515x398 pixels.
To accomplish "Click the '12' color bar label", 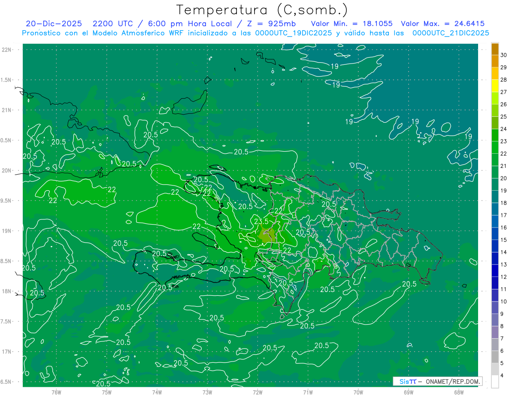I will coord(504,277).
